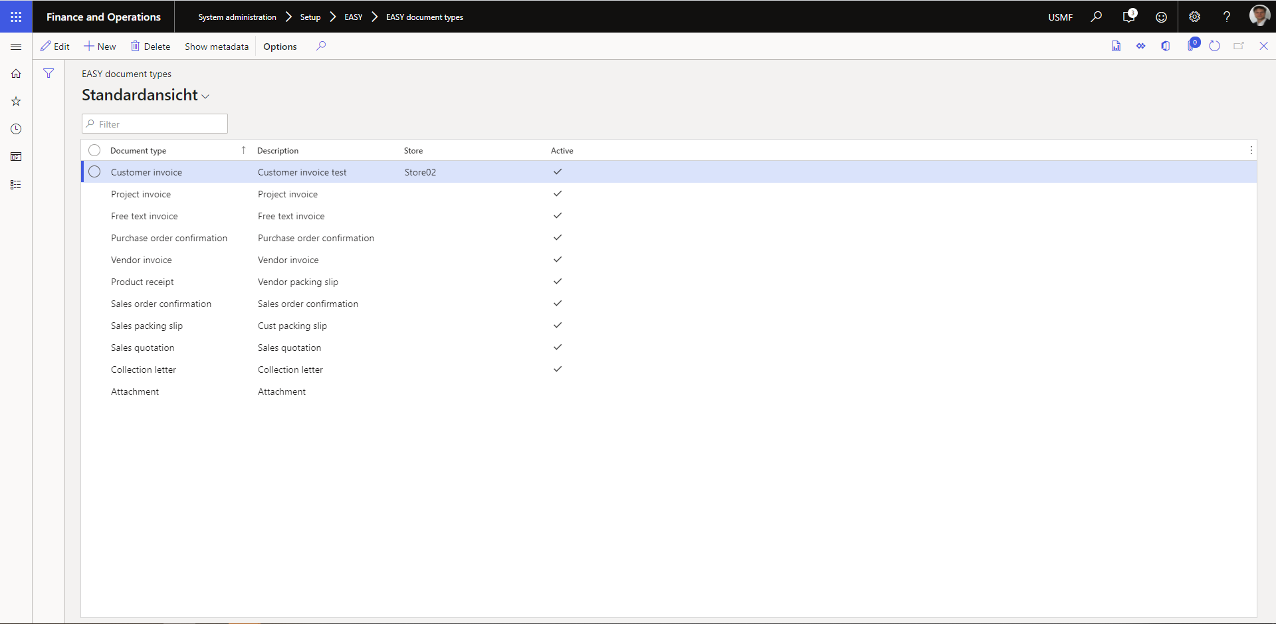Open grid options vertical ellipsis
This screenshot has width=1276, height=624.
(1251, 150)
